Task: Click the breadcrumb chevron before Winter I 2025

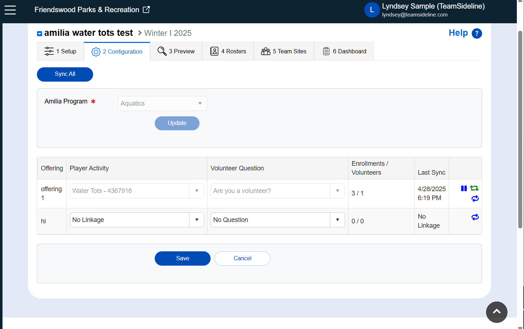Action: tap(140, 33)
